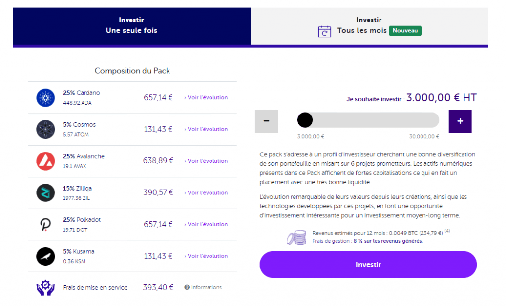Decrease investment with the minus button

[266, 121]
